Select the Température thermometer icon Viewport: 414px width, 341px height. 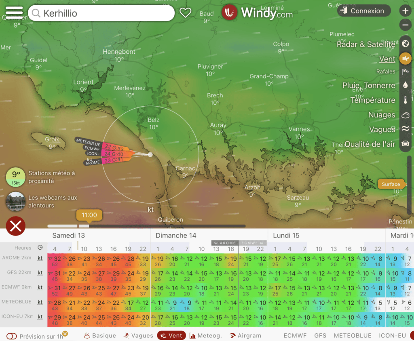[406, 100]
